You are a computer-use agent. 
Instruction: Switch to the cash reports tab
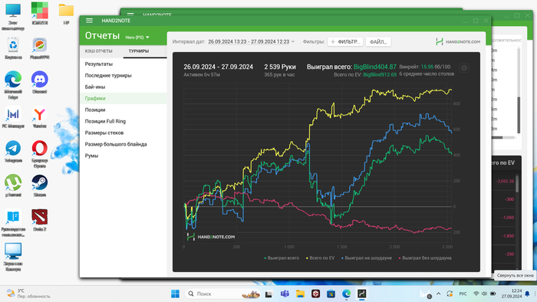(99, 51)
